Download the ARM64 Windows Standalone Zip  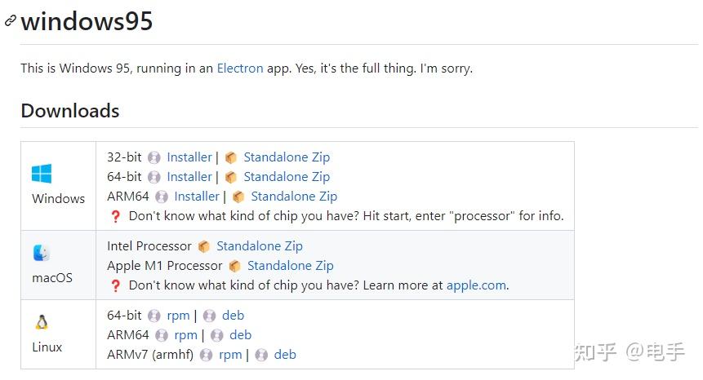294,197
